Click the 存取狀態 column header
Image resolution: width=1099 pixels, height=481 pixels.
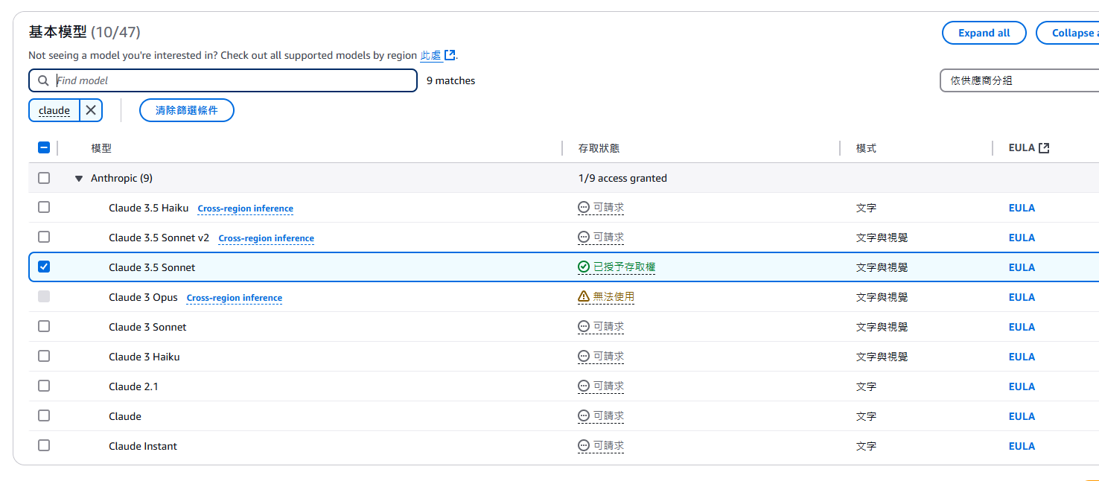point(599,148)
